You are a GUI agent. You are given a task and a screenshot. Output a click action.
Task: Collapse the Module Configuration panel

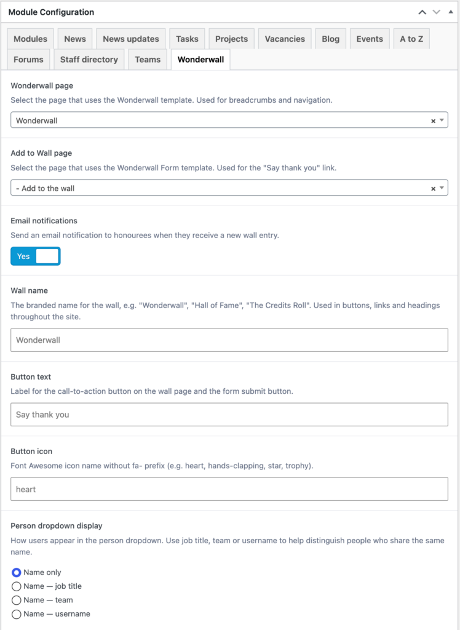(451, 12)
